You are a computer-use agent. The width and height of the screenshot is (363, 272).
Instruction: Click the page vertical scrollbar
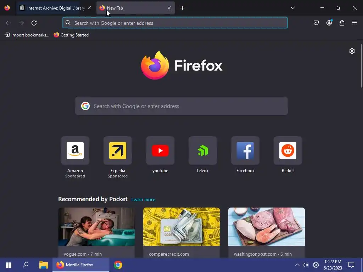coord(361,66)
